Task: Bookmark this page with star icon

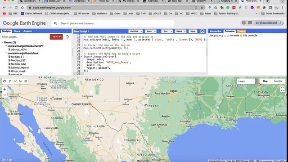Action: pos(202,8)
